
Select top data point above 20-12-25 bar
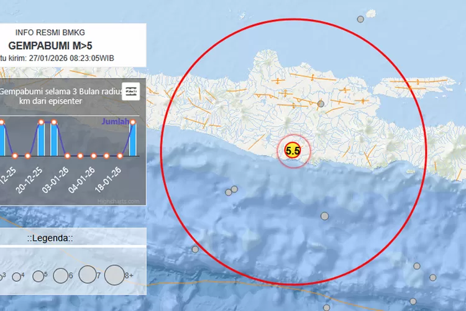(41, 123)
